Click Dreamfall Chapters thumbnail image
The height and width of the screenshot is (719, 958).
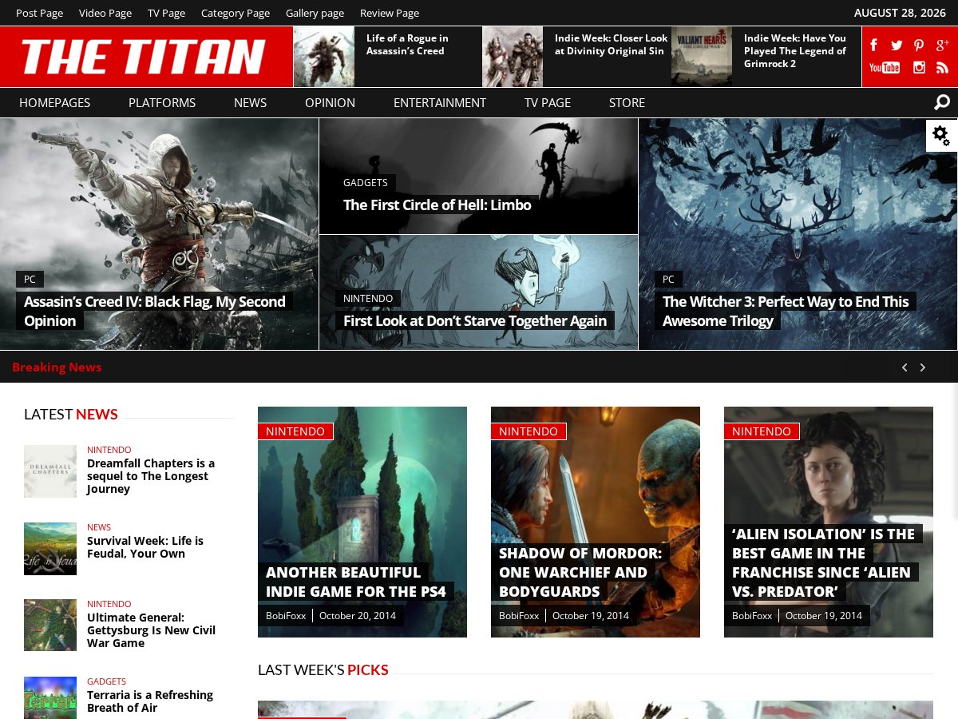pos(50,471)
